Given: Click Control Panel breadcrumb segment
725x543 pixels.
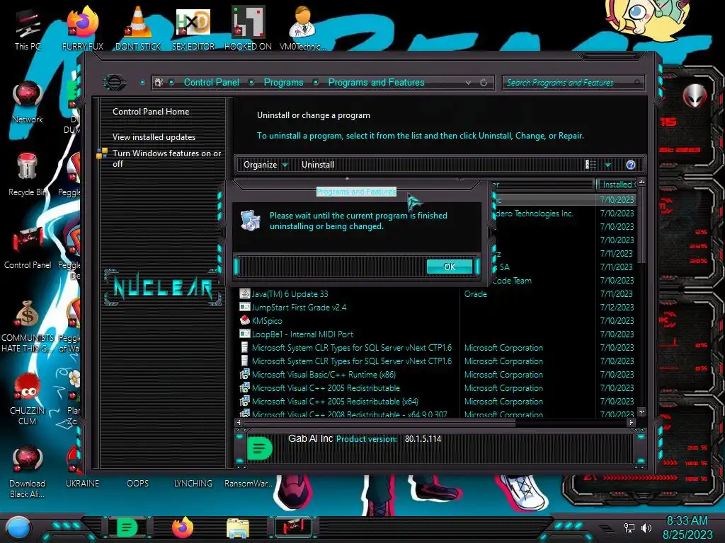Looking at the screenshot, I should (x=211, y=83).
